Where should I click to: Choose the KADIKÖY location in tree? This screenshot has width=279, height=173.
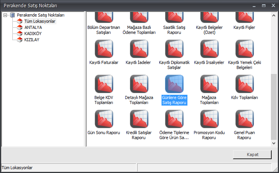tap(32, 34)
